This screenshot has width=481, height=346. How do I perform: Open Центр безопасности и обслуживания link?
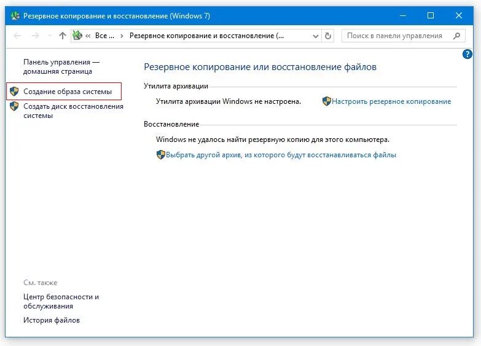(61, 302)
